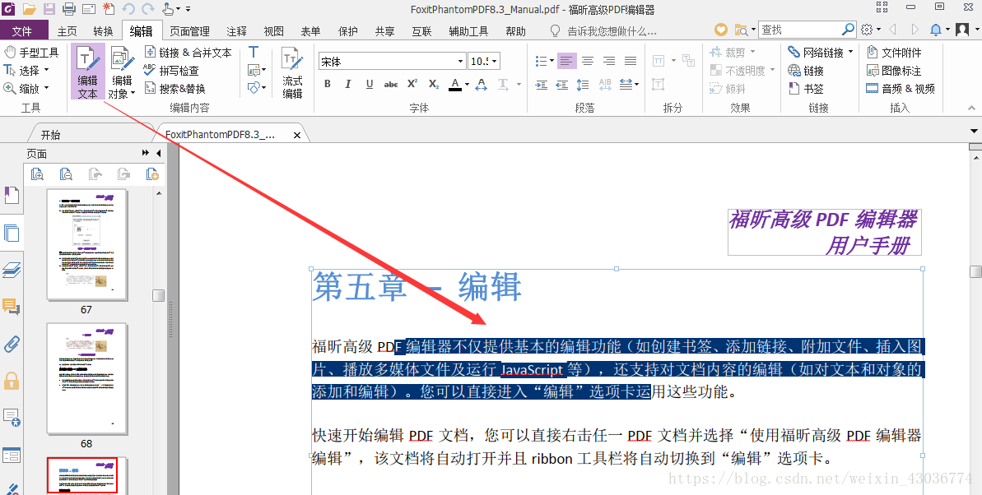Add a 链接 link

[806, 71]
